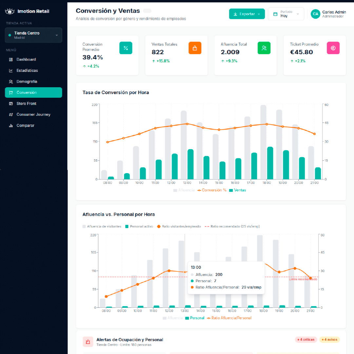This screenshot has height=354, width=354.
Task: Click the Imotion Retail eye logo
Action: (10, 11)
